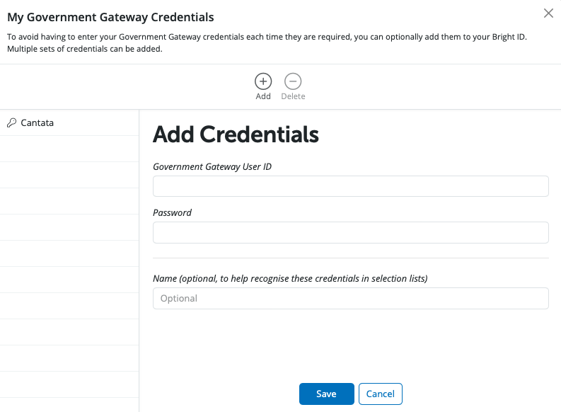Click the Delete minus-circle icon
561x412 pixels.
[x=293, y=81]
